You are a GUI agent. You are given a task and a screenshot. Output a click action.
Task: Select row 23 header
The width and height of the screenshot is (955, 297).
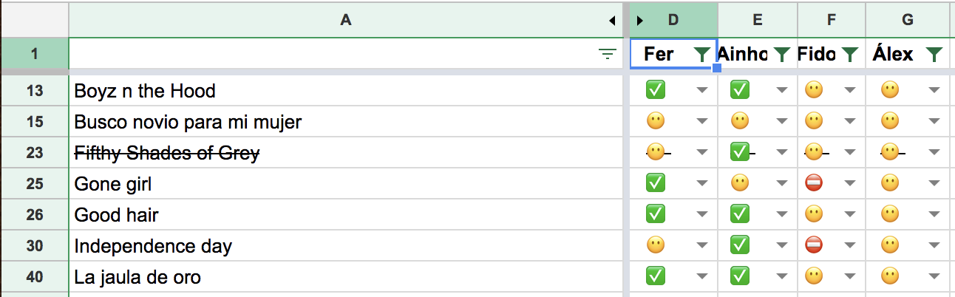tap(35, 153)
